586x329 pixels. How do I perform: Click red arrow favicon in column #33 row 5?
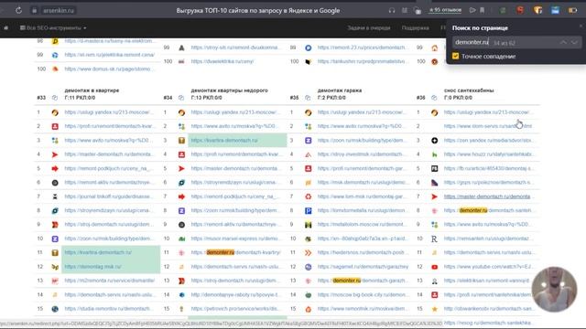coord(55,168)
